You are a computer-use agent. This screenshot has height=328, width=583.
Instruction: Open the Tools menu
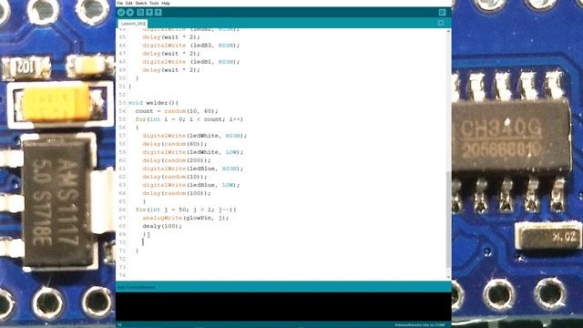tap(154, 3)
